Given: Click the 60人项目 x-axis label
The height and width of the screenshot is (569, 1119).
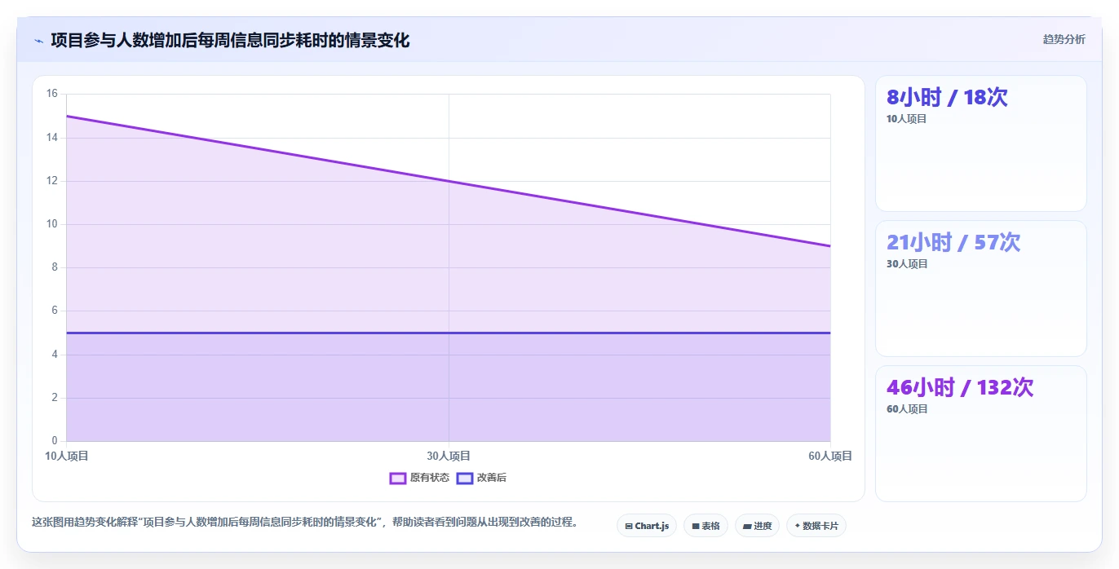Looking at the screenshot, I should tap(830, 456).
